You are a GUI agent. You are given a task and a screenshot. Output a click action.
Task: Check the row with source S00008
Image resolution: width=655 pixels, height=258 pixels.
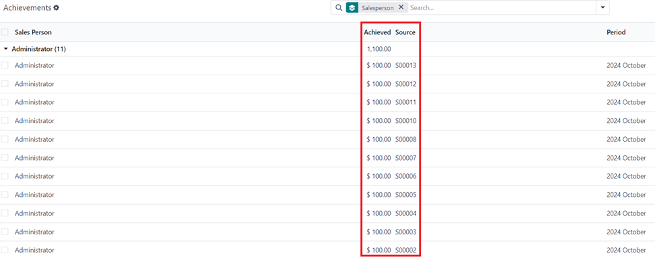5,139
